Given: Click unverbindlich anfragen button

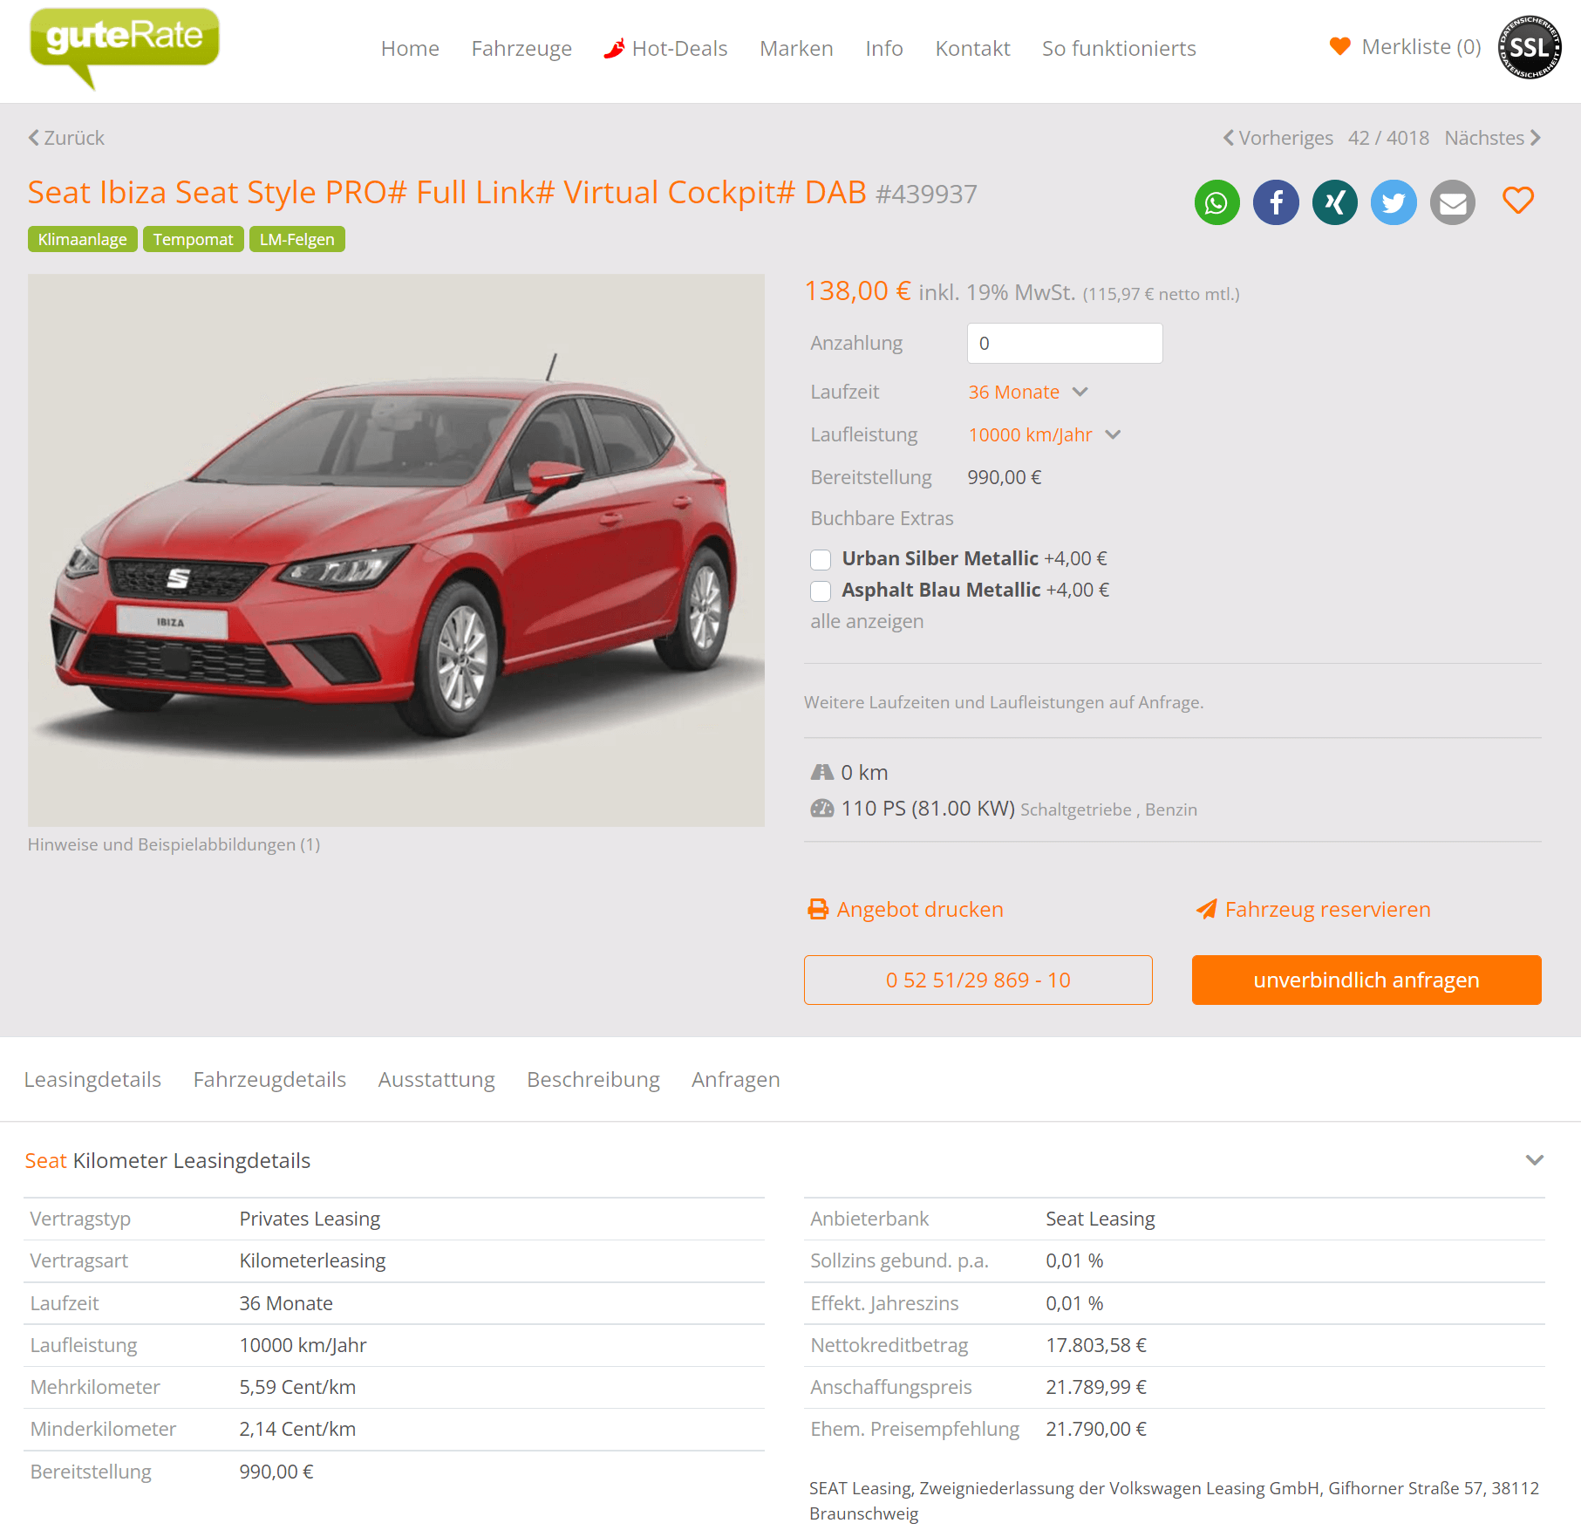Looking at the screenshot, I should tap(1366, 980).
